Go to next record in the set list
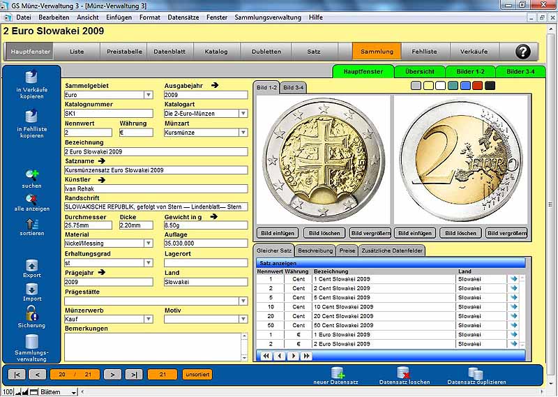This screenshot has height=397, width=558. (x=293, y=356)
